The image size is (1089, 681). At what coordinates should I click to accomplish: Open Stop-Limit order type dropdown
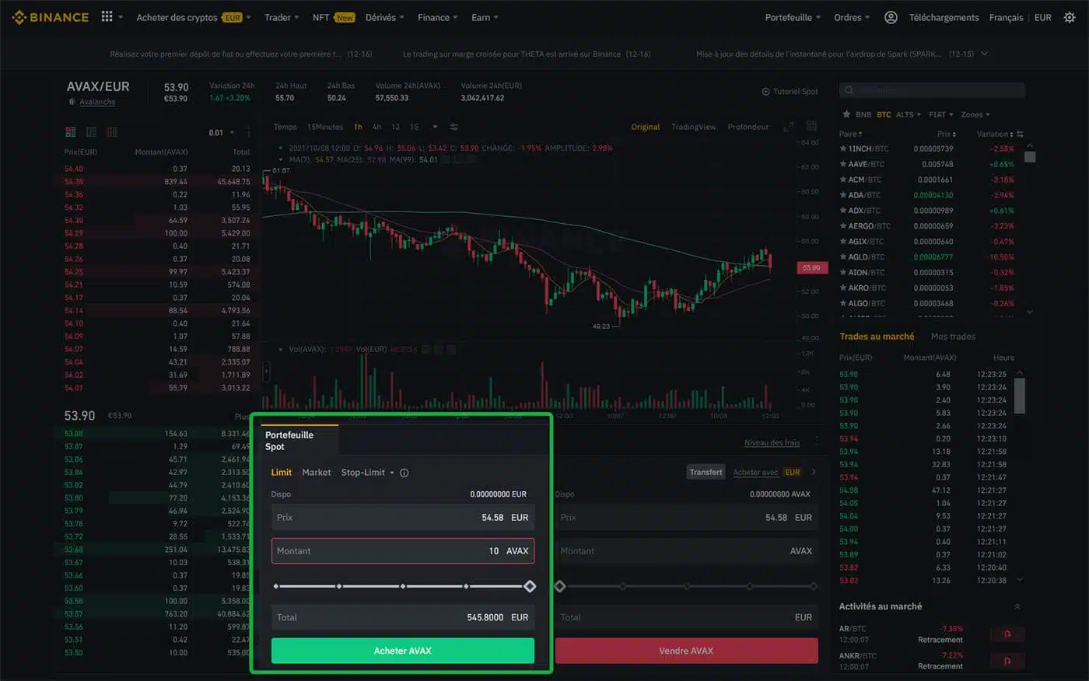click(367, 473)
